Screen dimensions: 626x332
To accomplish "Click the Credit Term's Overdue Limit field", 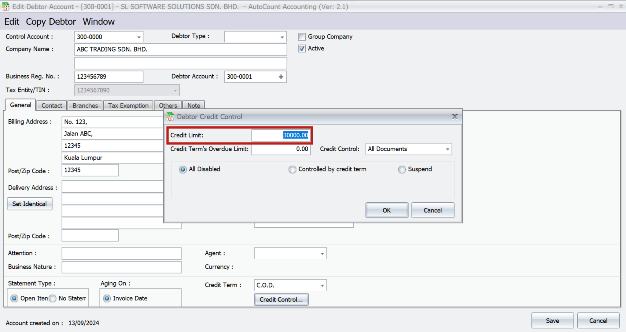I will click(281, 149).
